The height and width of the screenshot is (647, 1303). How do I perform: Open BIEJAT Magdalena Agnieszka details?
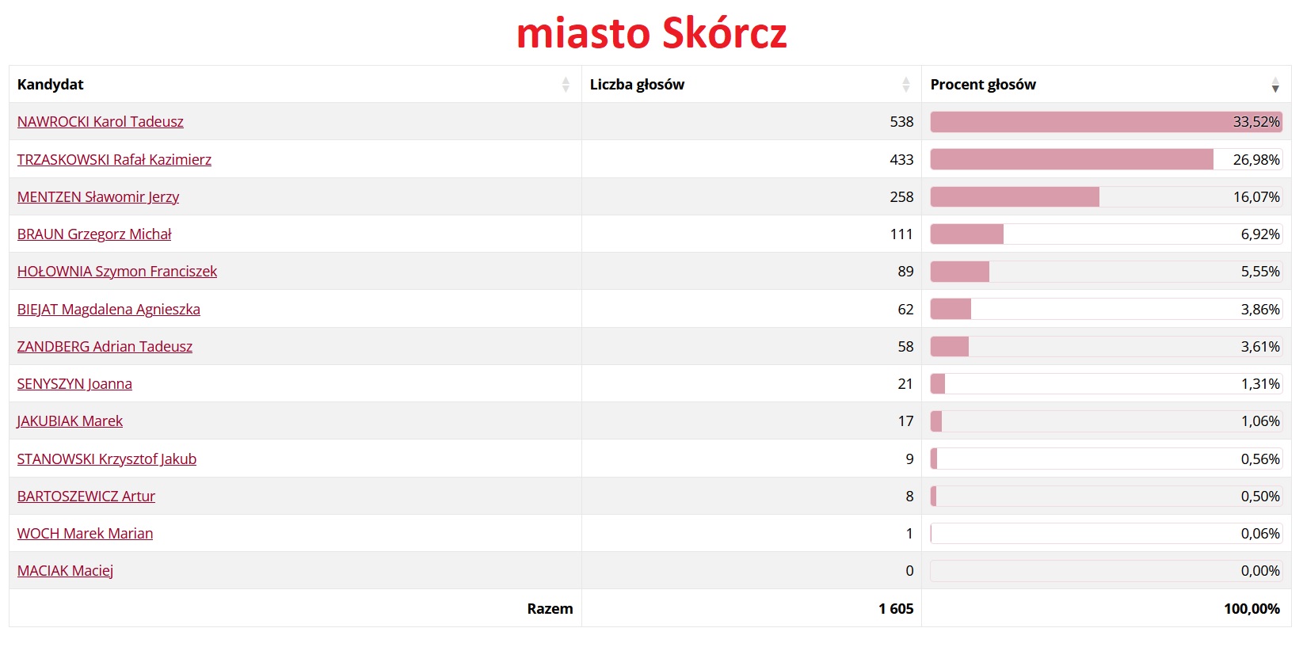(x=109, y=310)
